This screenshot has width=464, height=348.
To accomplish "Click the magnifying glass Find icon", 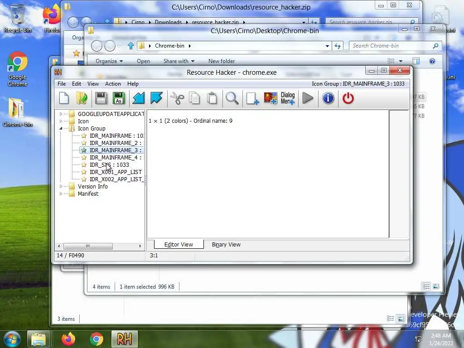I will [232, 98].
